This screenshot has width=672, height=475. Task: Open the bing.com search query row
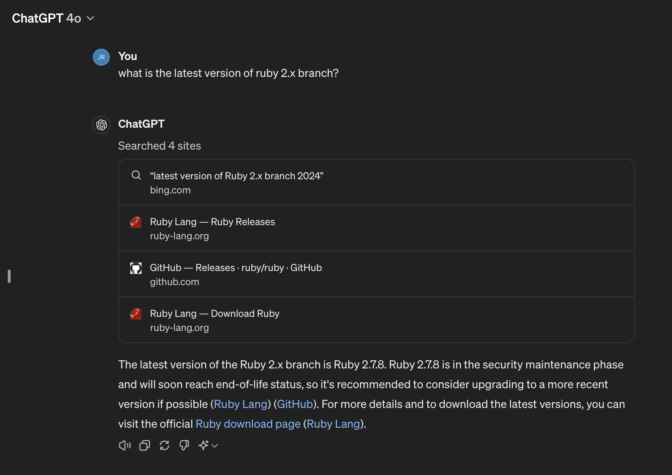click(x=377, y=182)
